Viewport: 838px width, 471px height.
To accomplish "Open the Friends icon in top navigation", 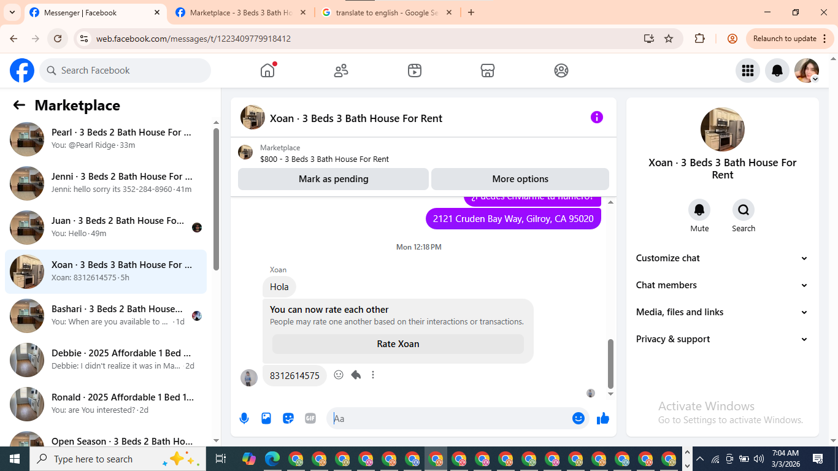I will [x=341, y=71].
